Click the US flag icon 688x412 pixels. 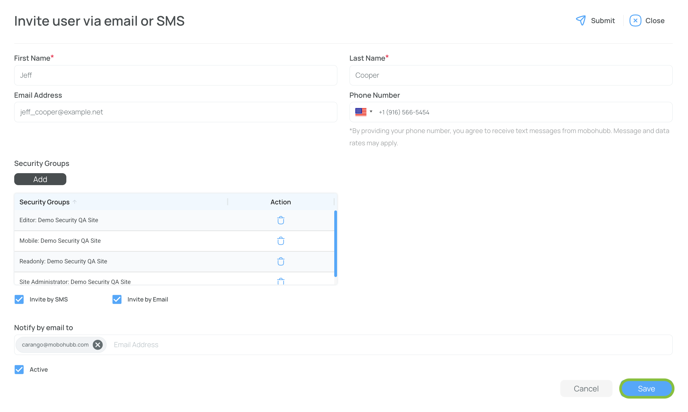(360, 112)
